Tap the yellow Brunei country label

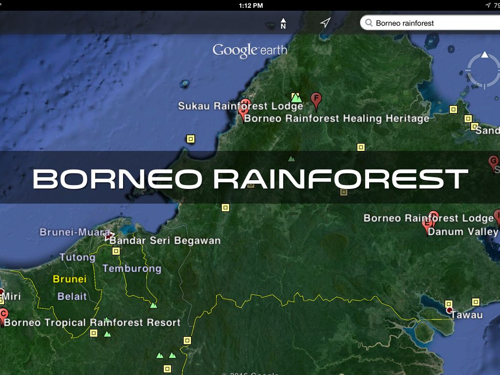click(69, 279)
